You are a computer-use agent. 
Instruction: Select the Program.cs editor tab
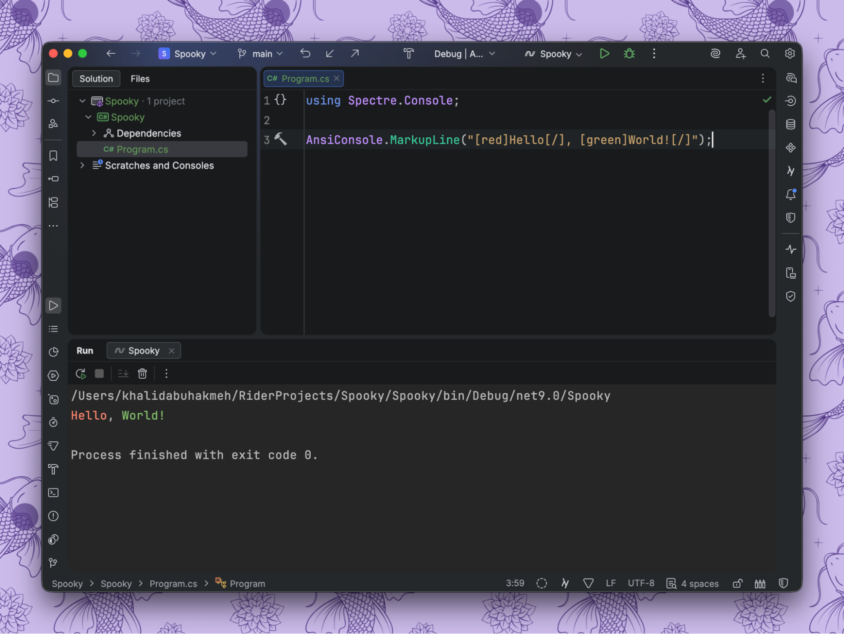click(x=304, y=79)
